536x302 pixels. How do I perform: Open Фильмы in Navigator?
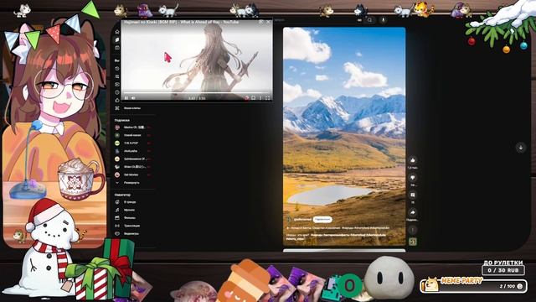click(x=126, y=218)
